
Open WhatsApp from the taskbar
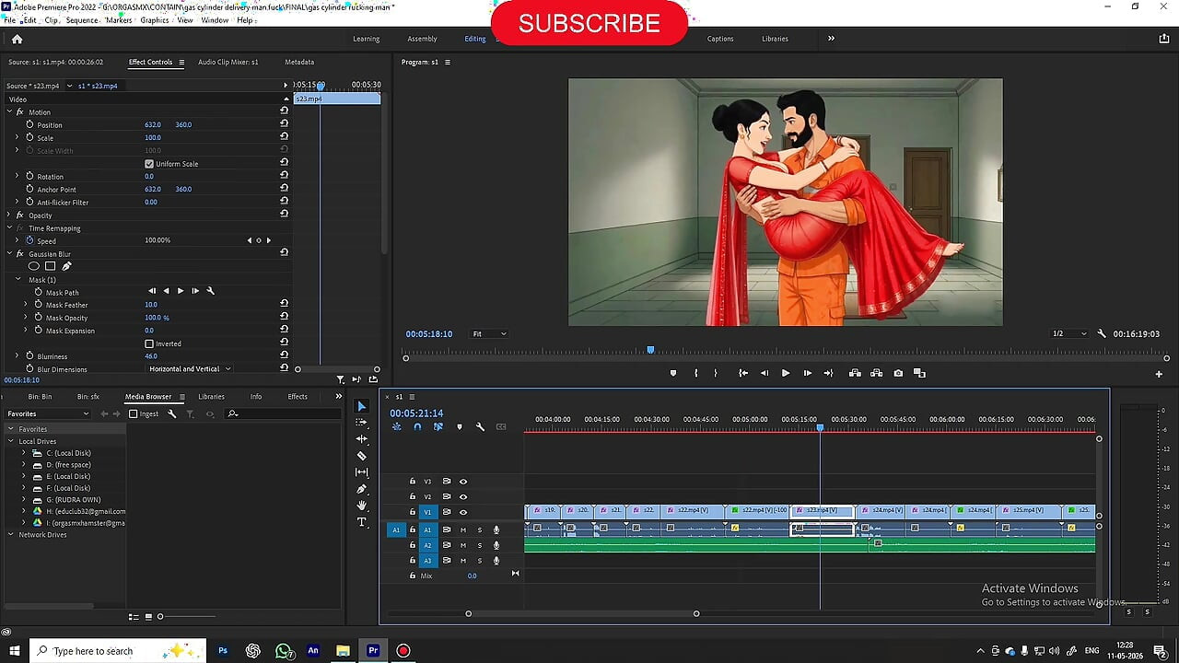pyautogui.click(x=284, y=651)
